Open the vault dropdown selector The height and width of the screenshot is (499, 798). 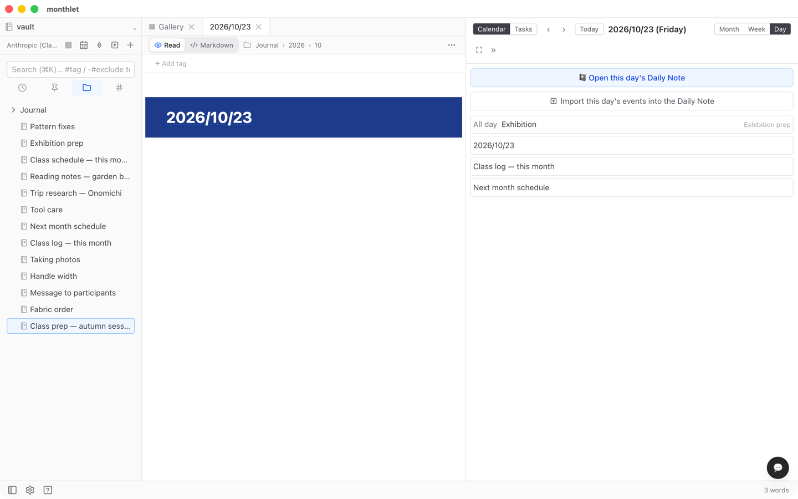click(x=71, y=27)
